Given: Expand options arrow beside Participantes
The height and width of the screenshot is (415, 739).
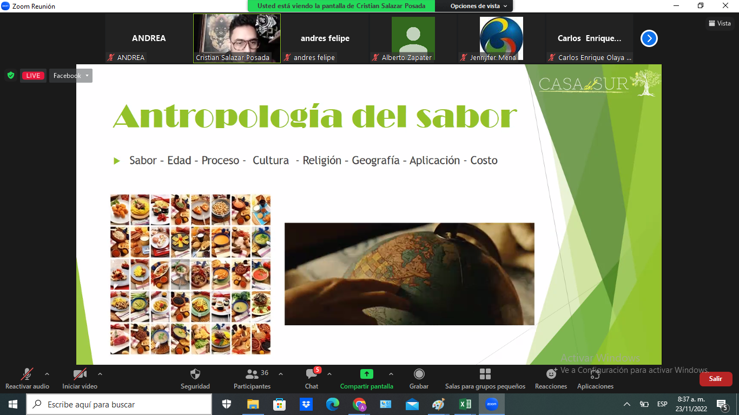Looking at the screenshot, I should click(x=280, y=373).
